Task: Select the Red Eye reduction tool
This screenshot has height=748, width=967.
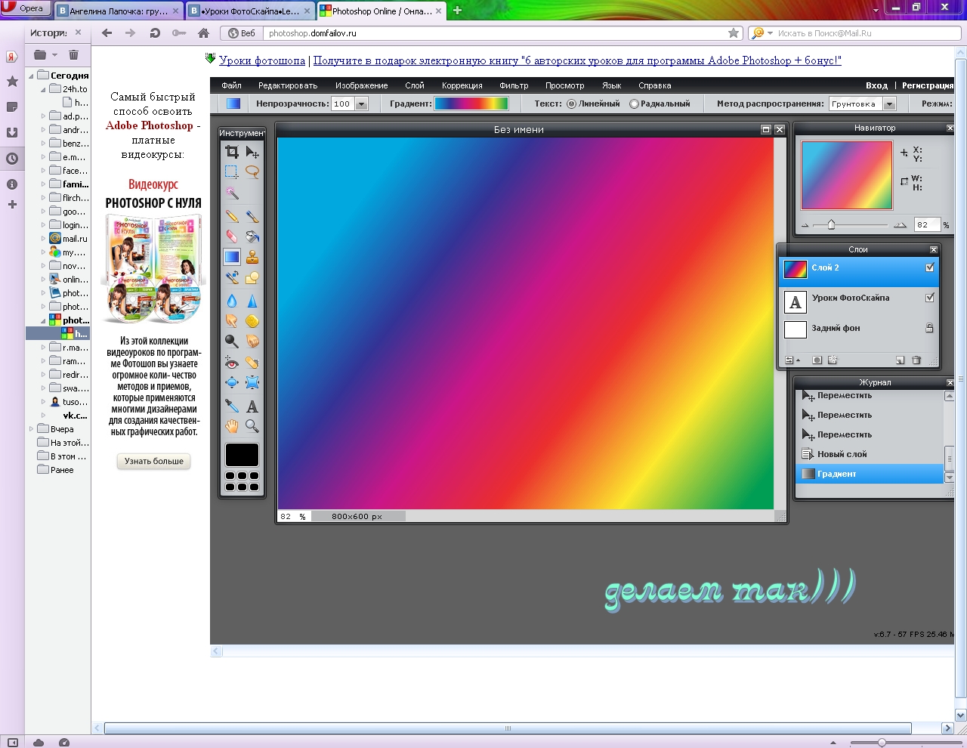Action: (x=232, y=363)
